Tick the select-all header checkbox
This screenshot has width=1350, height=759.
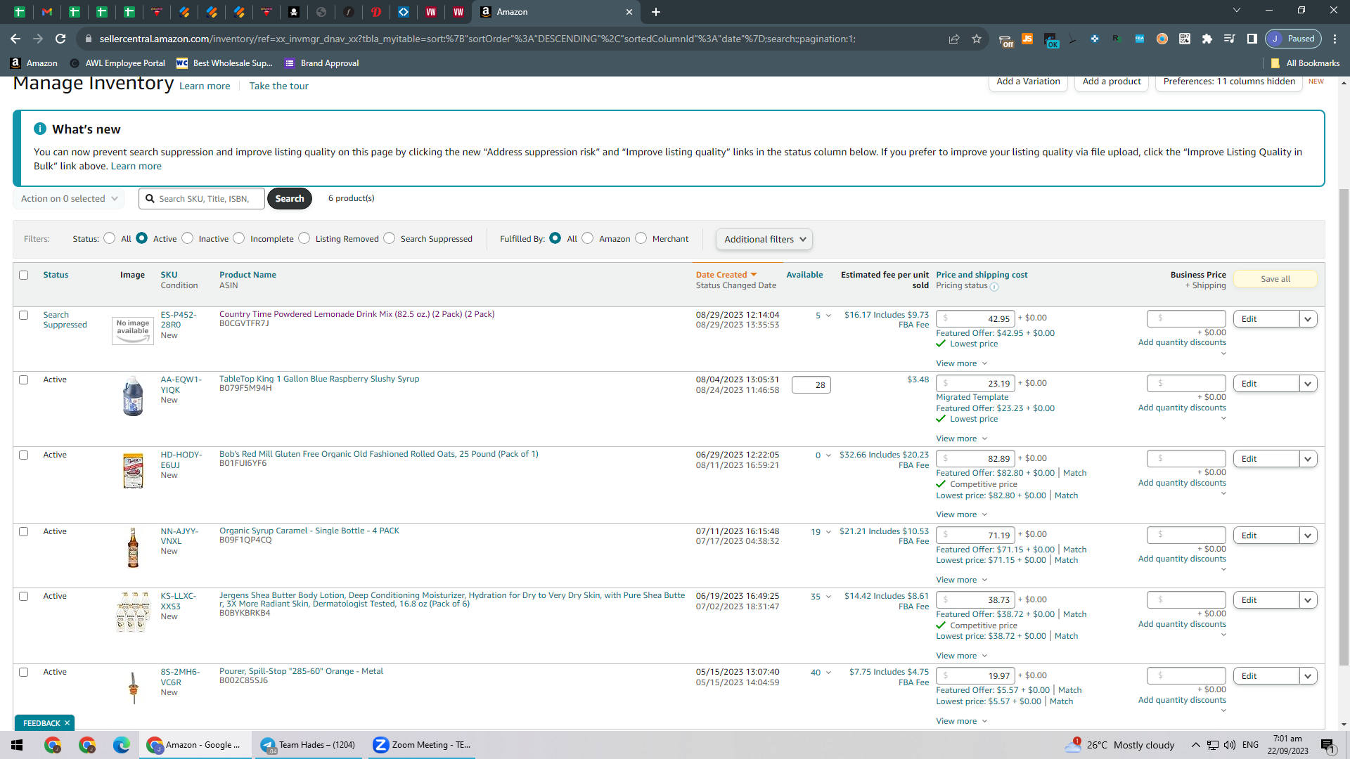pos(24,275)
